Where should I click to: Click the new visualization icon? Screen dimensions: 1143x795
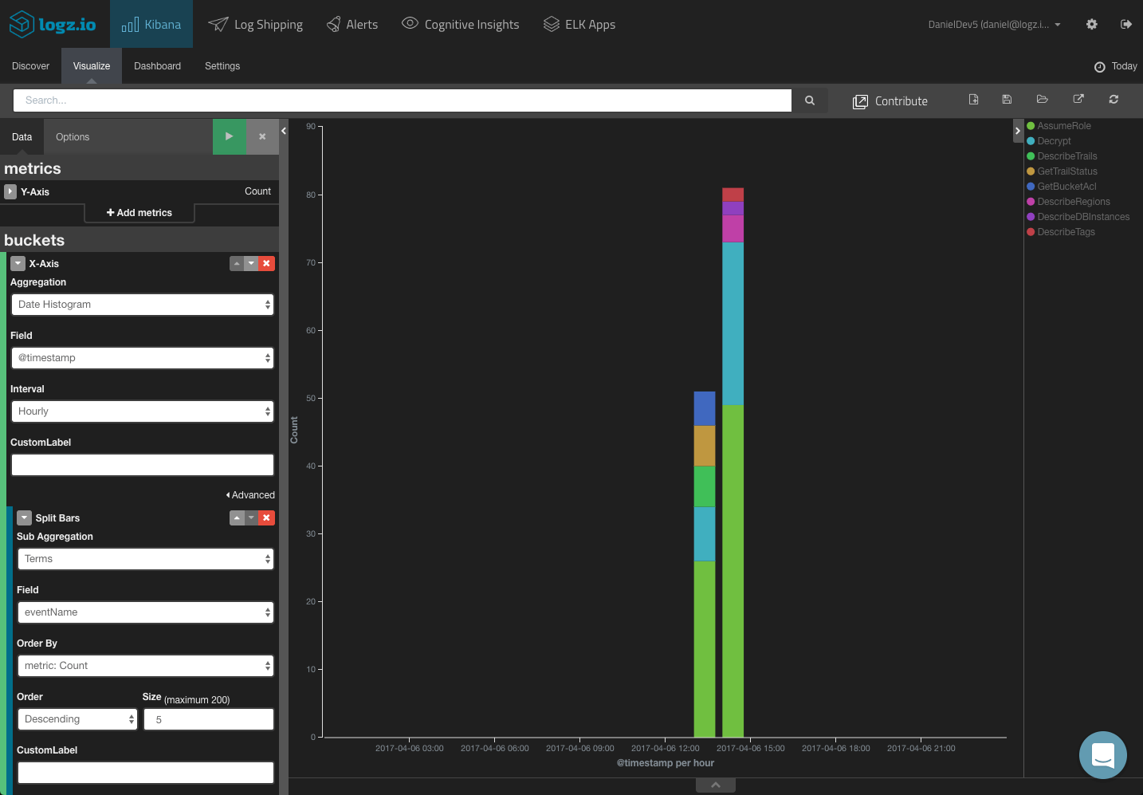click(974, 100)
